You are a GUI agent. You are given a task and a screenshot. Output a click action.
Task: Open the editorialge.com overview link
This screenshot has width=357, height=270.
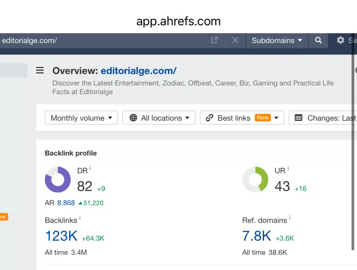(138, 70)
